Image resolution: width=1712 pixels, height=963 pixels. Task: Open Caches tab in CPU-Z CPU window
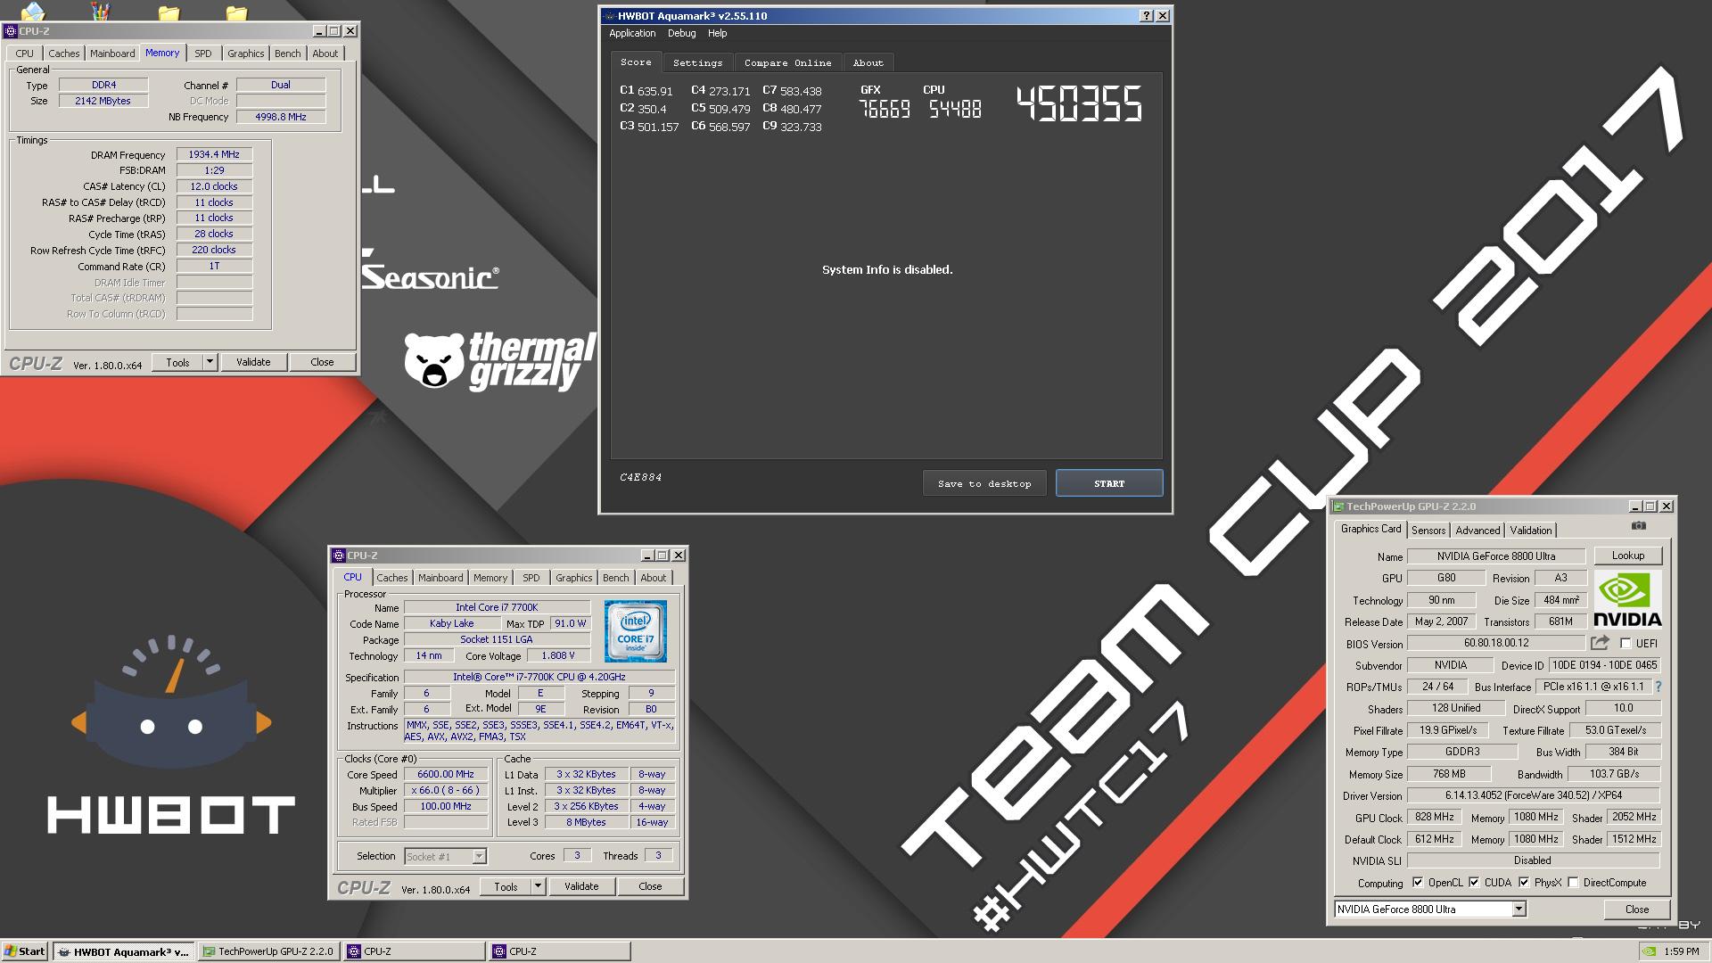[391, 578]
